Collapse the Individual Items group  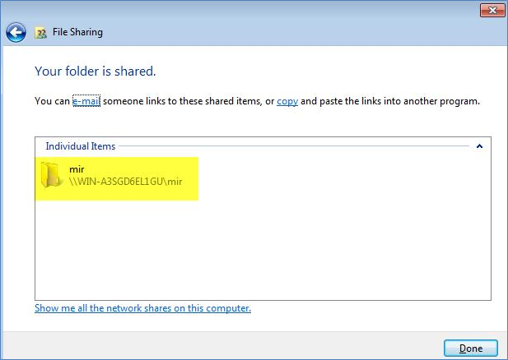479,146
